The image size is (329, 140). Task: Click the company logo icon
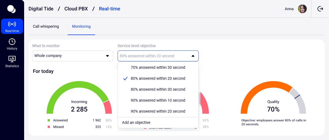(x=12, y=9)
